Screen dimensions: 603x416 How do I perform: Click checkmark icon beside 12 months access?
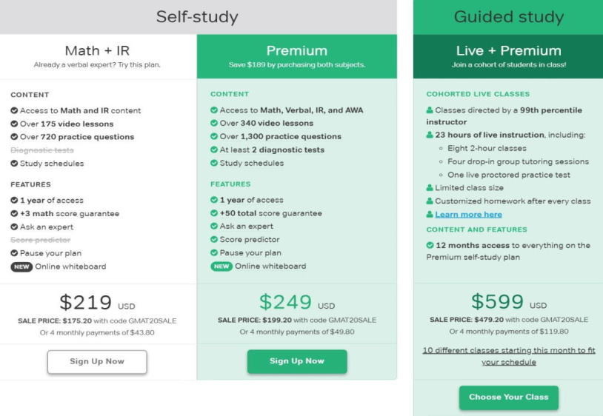(x=430, y=245)
